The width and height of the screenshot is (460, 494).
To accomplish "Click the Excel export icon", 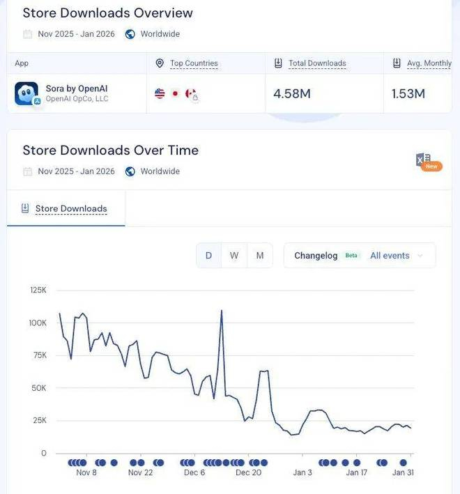I will pos(423,160).
